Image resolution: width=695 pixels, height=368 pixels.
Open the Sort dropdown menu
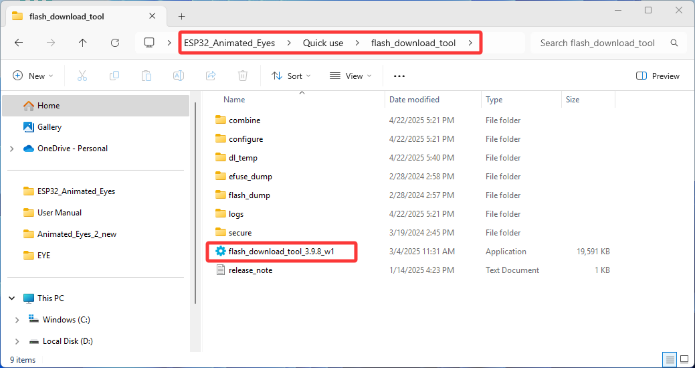click(291, 76)
